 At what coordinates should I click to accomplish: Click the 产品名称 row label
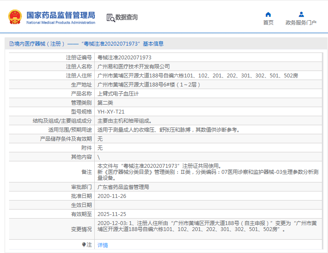pyautogui.click(x=81, y=94)
